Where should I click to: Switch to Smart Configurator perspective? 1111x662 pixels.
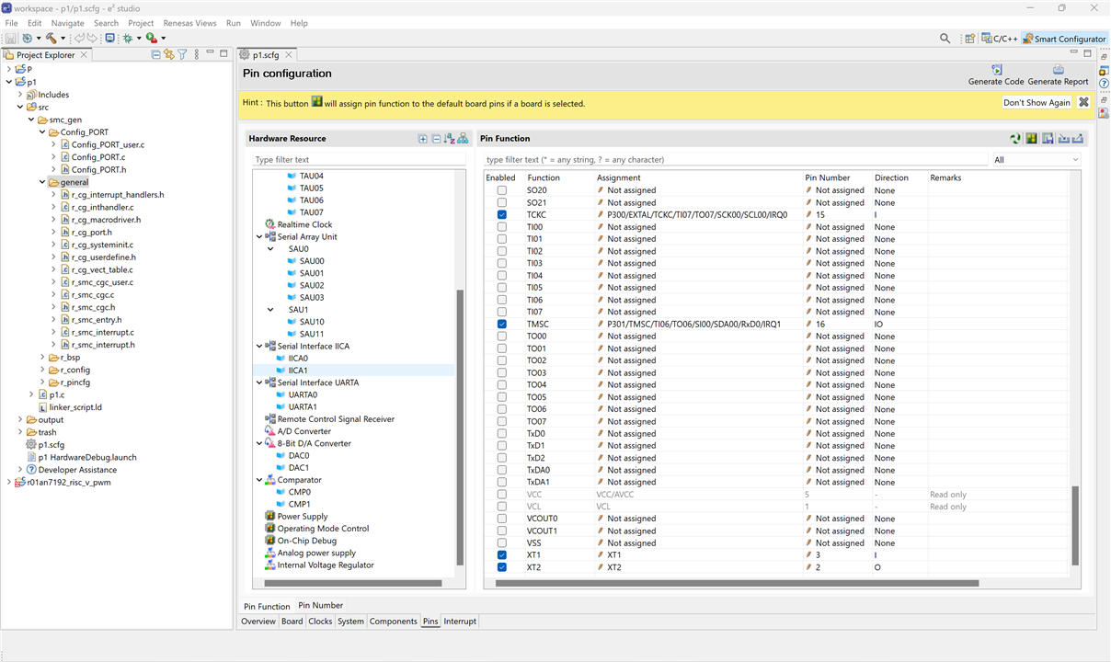point(1064,39)
